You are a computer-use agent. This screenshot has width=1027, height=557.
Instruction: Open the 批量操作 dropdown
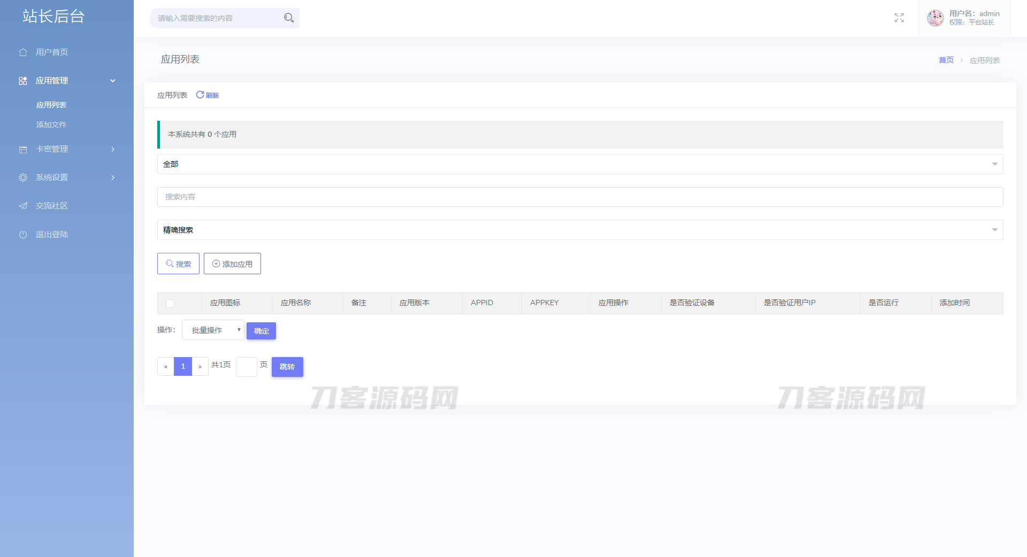tap(213, 330)
